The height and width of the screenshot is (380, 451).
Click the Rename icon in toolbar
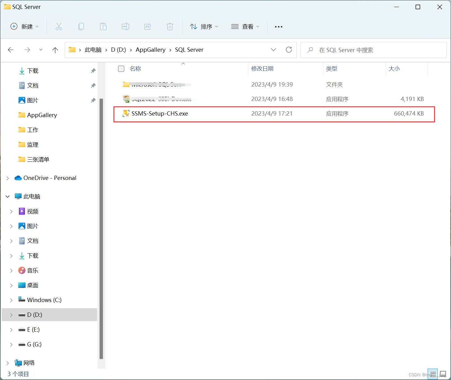click(x=125, y=27)
